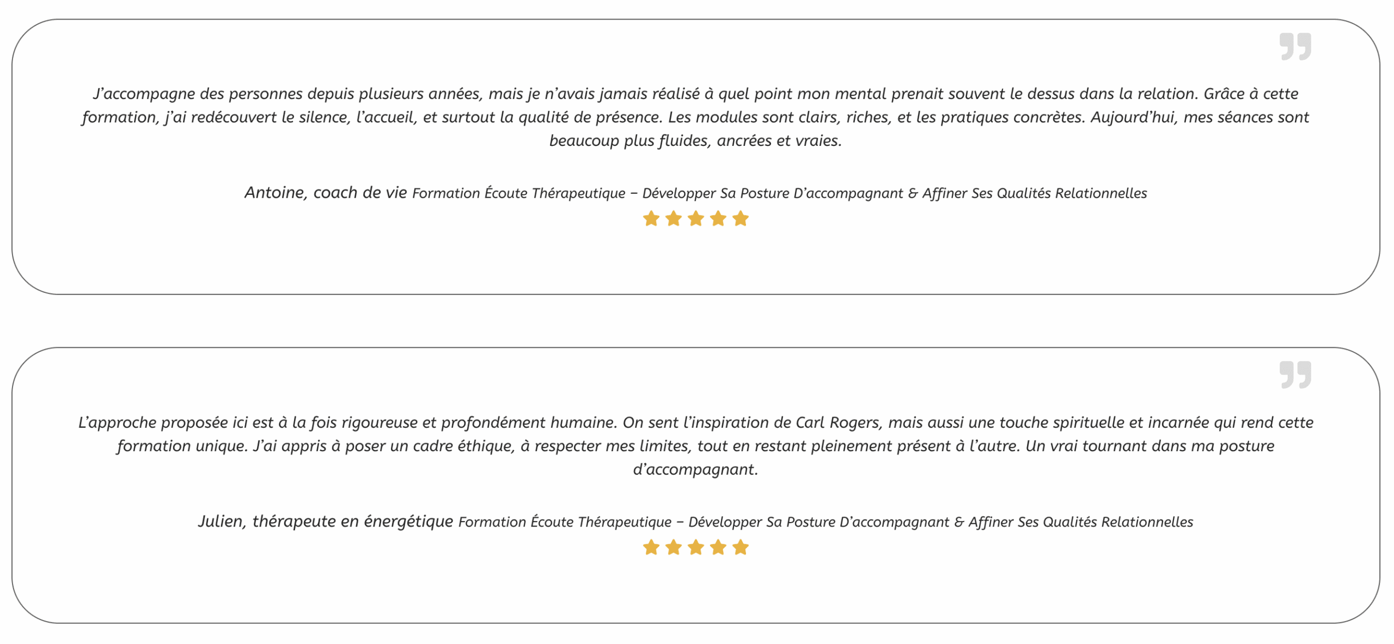
Task: Click the third star under Antoine's review
Action: [x=696, y=219]
